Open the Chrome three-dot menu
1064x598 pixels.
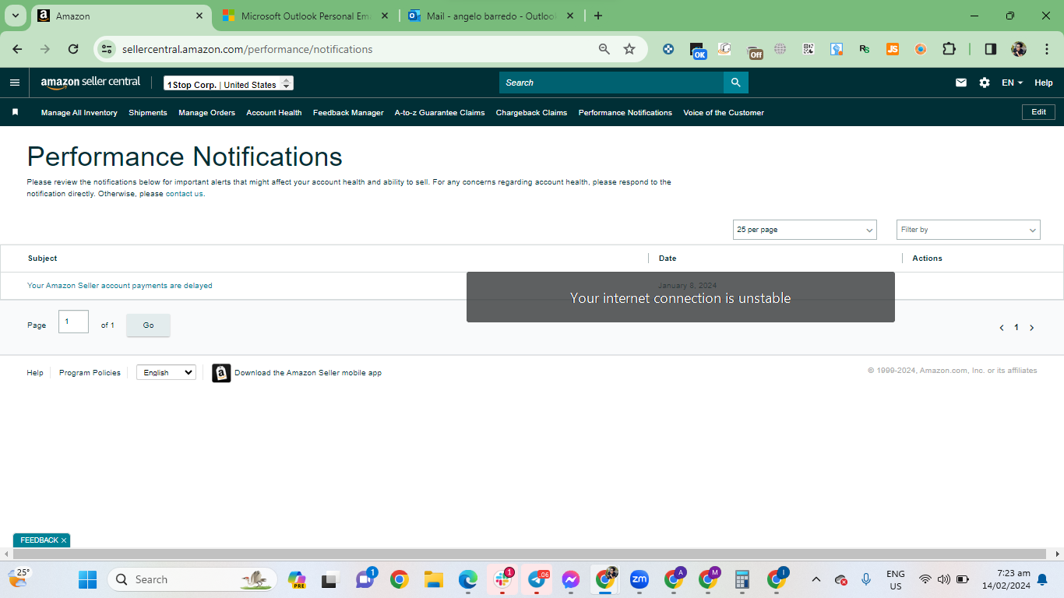[1045, 49]
